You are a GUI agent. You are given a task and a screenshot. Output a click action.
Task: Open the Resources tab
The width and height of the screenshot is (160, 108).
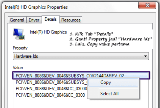[x=71, y=20]
